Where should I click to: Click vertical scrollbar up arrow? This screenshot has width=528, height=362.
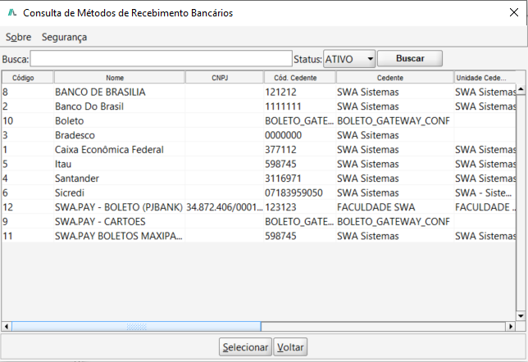tap(521, 89)
